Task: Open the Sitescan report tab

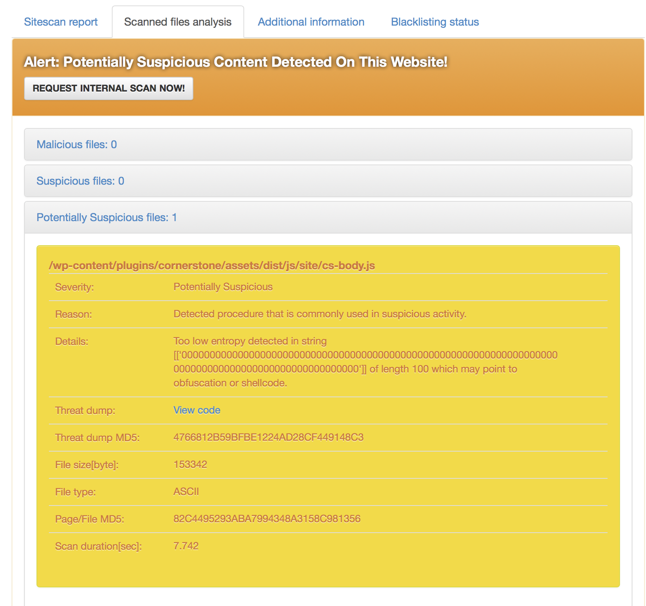Action: coord(61,22)
